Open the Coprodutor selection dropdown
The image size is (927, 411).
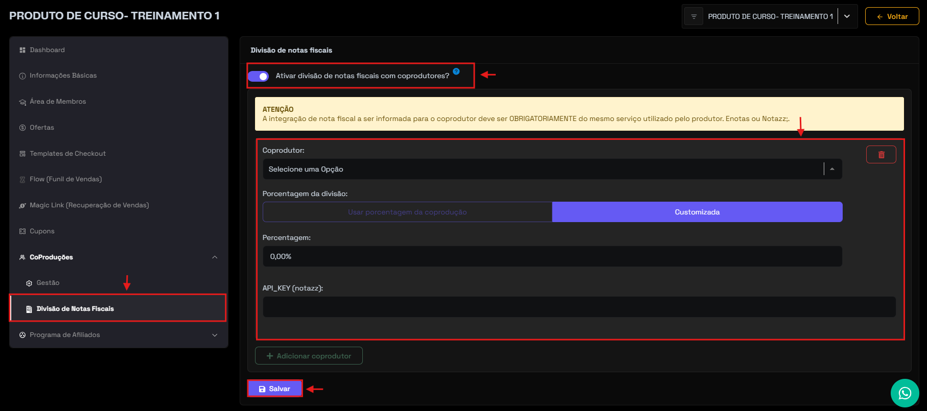tap(552, 170)
